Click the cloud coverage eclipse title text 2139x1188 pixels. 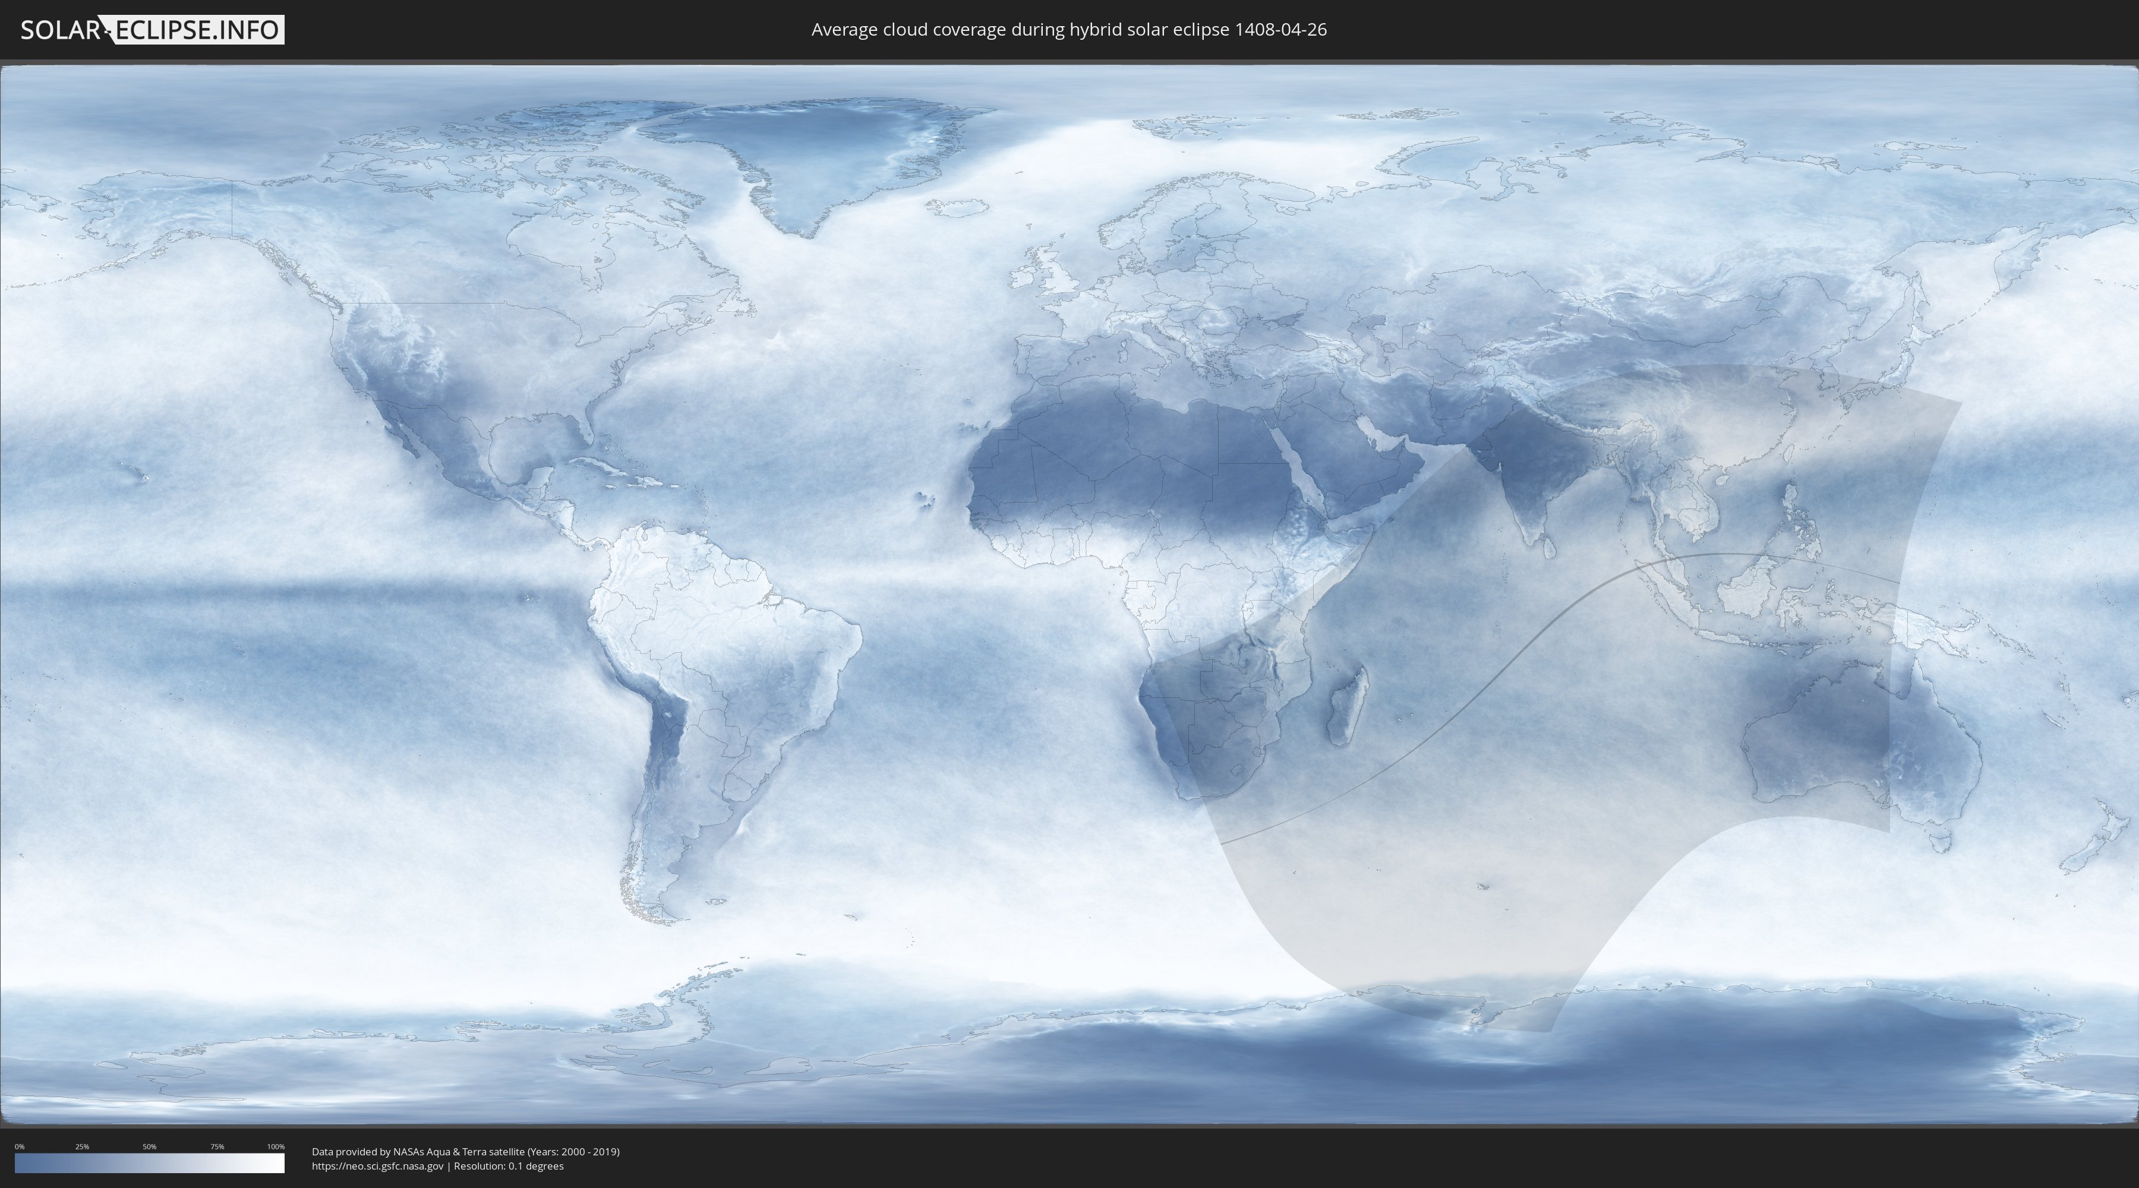(x=1069, y=30)
